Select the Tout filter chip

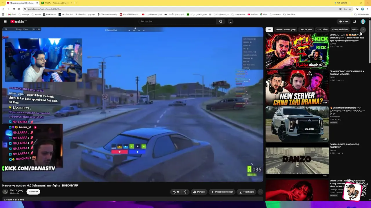pyautogui.click(x=269, y=29)
